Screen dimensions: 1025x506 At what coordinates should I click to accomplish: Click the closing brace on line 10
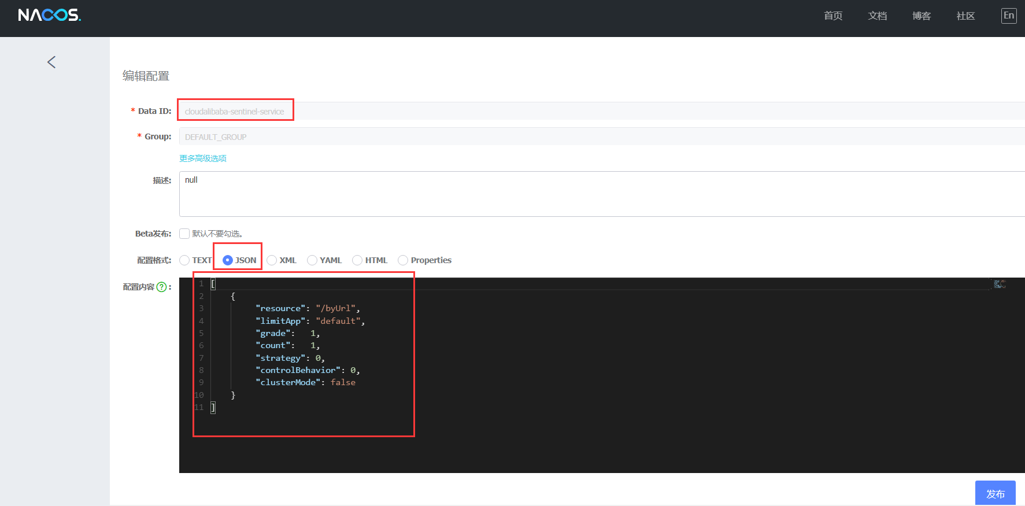click(233, 395)
